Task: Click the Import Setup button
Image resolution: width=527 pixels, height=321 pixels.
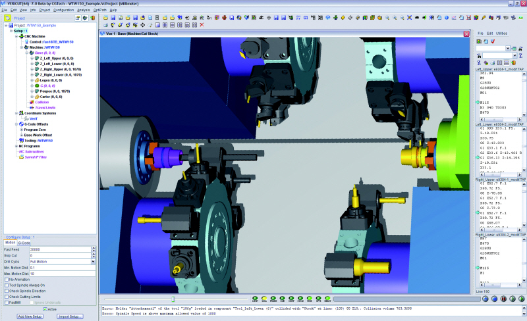Action: pyautogui.click(x=70, y=316)
